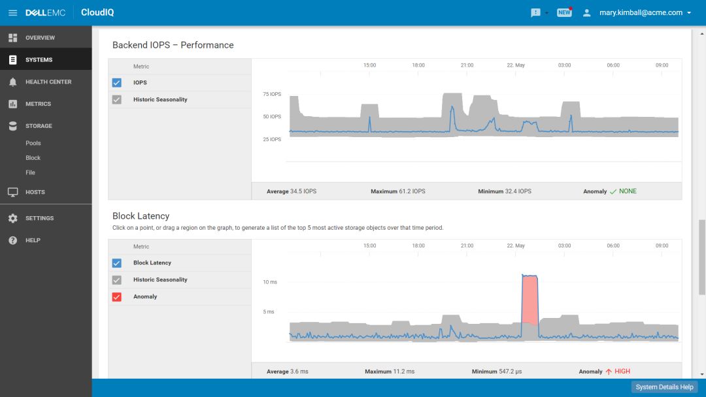The width and height of the screenshot is (706, 397).
Task: Expand the mary.kimball@acme.com account dropdown
Action: click(689, 13)
